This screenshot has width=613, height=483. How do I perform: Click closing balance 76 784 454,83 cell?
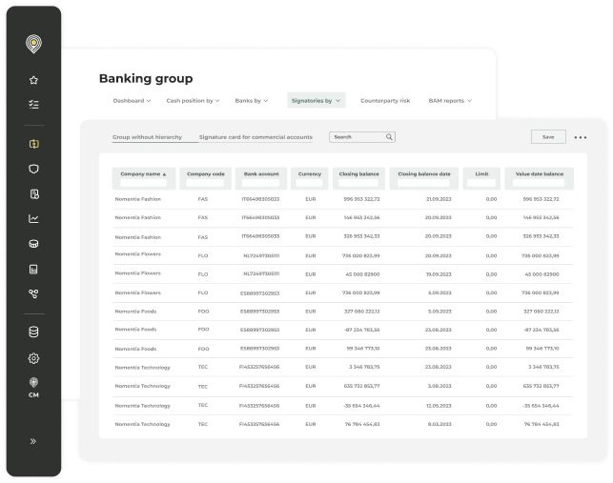362,424
